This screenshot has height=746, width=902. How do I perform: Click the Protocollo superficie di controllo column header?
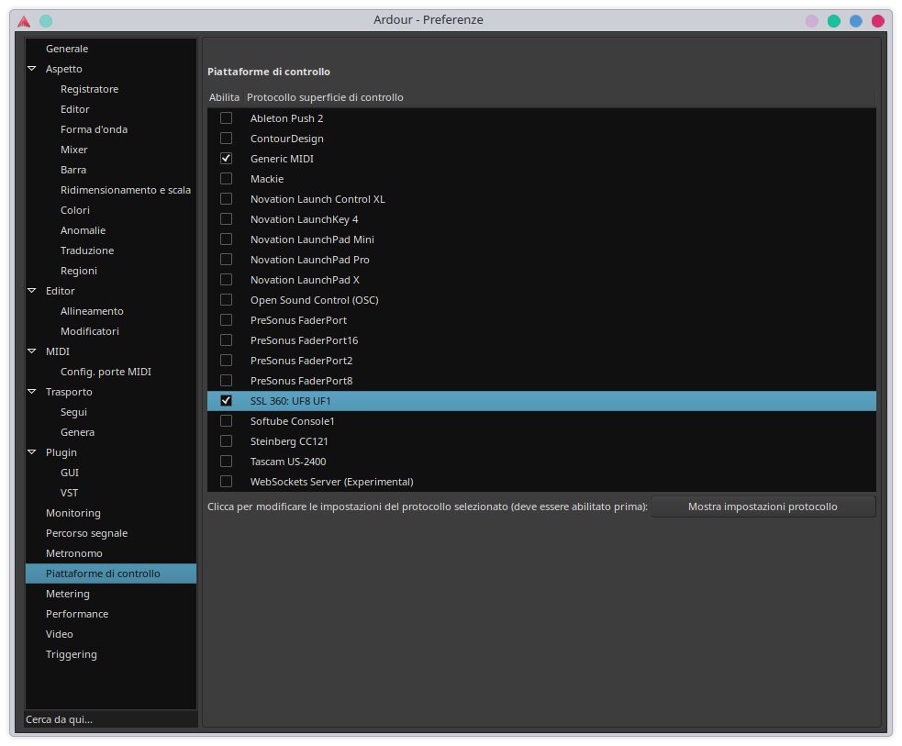[327, 97]
